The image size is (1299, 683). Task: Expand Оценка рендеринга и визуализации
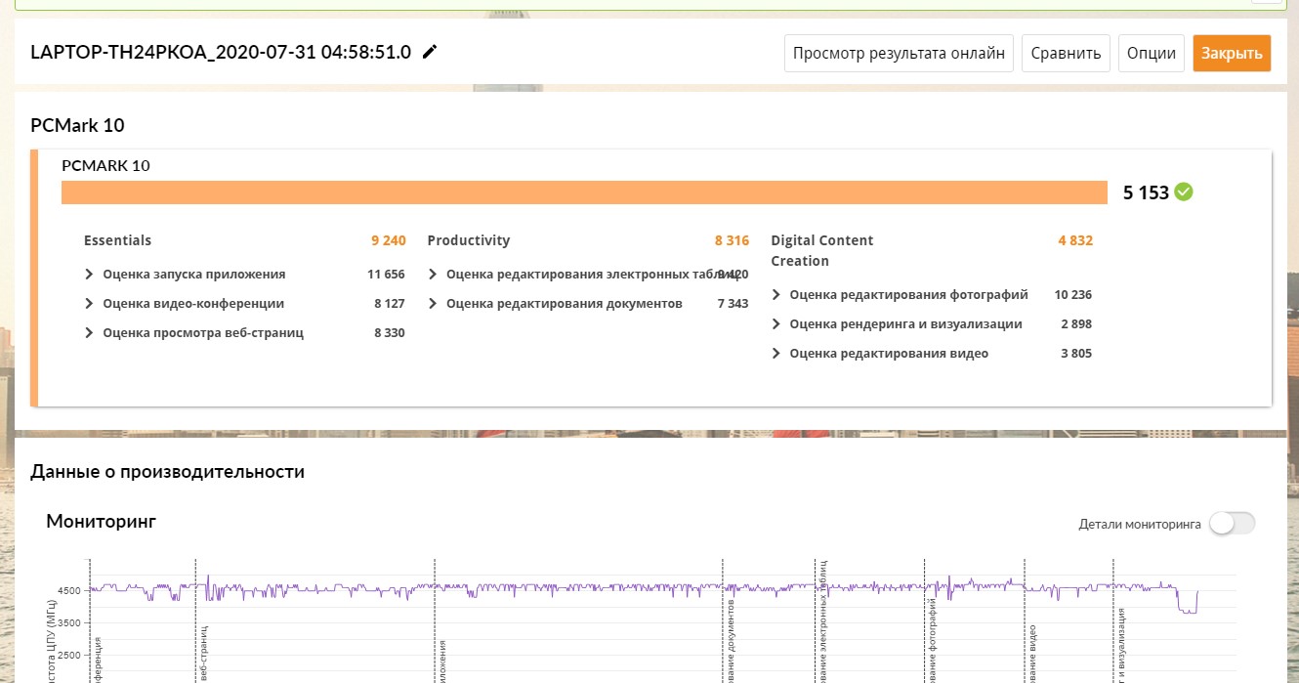click(776, 324)
